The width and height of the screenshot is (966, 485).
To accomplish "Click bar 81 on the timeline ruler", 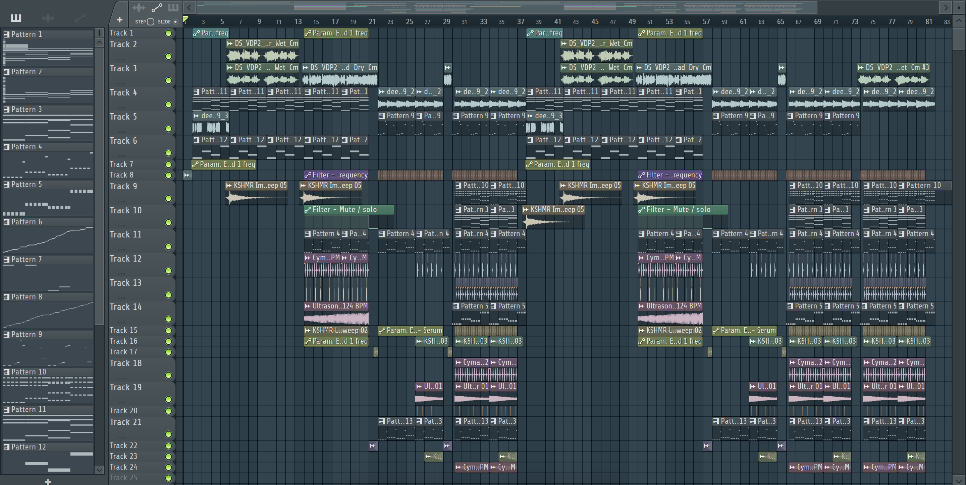I will (928, 22).
